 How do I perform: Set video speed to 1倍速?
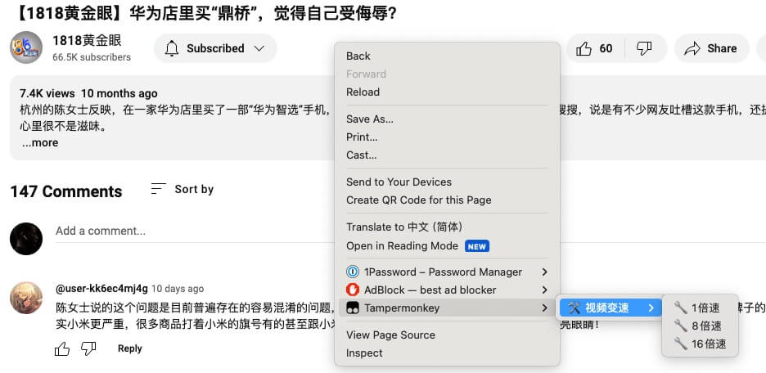(700, 308)
